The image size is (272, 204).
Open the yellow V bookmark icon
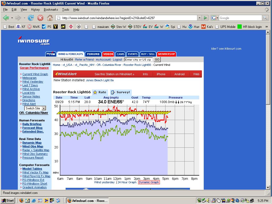tap(56, 27)
